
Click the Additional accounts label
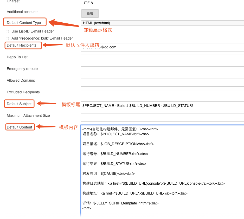coord(22,12)
